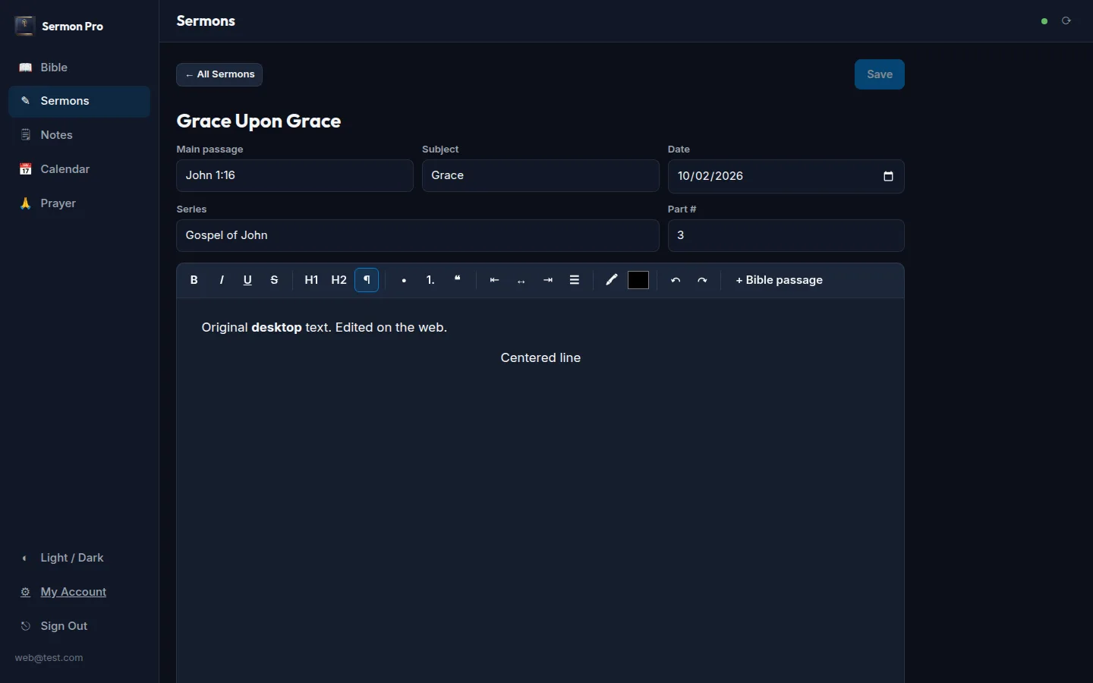1093x683 pixels.
Task: Click the Main passage field containing John 1:16
Action: [295, 175]
